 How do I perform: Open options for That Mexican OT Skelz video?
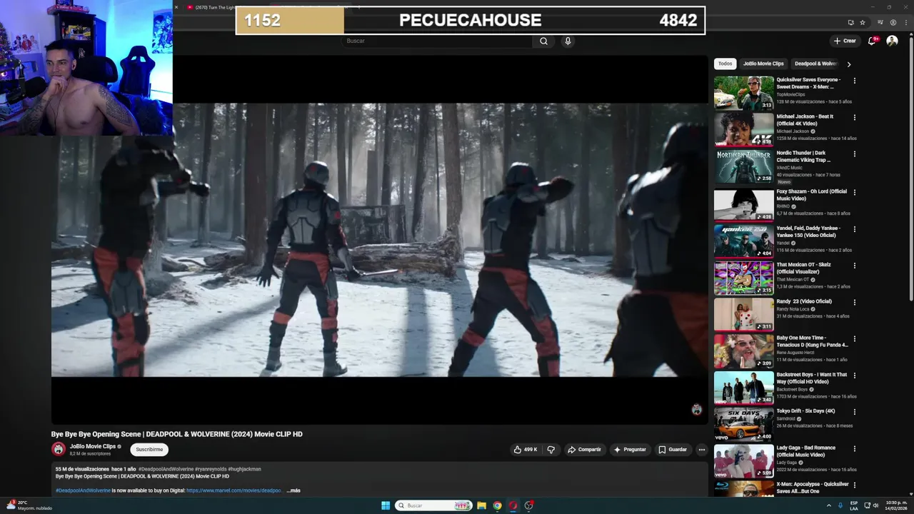855,265
